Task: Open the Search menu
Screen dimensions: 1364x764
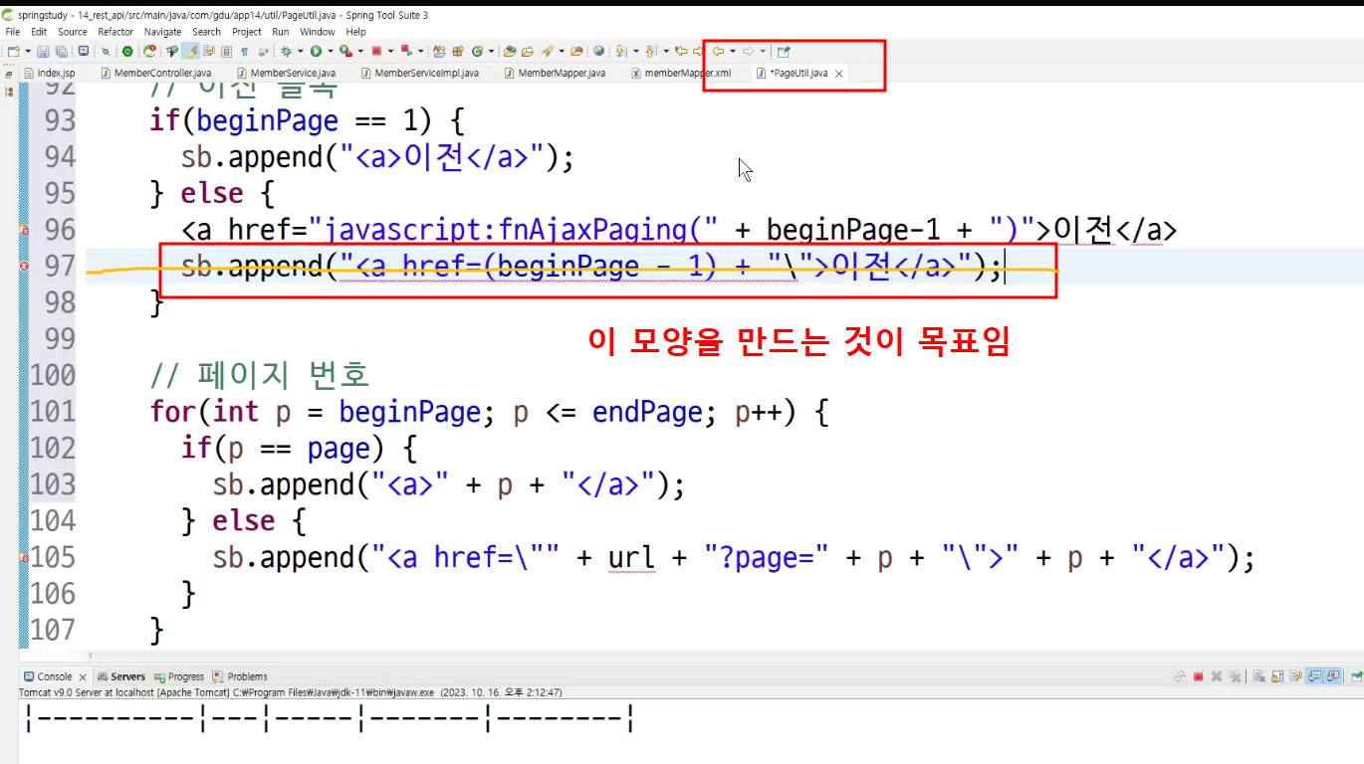Action: [207, 32]
